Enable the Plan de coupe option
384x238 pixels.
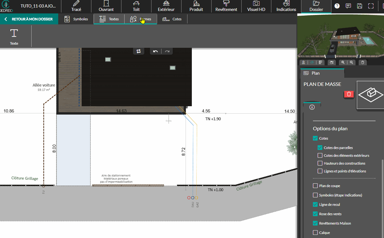coord(315,186)
